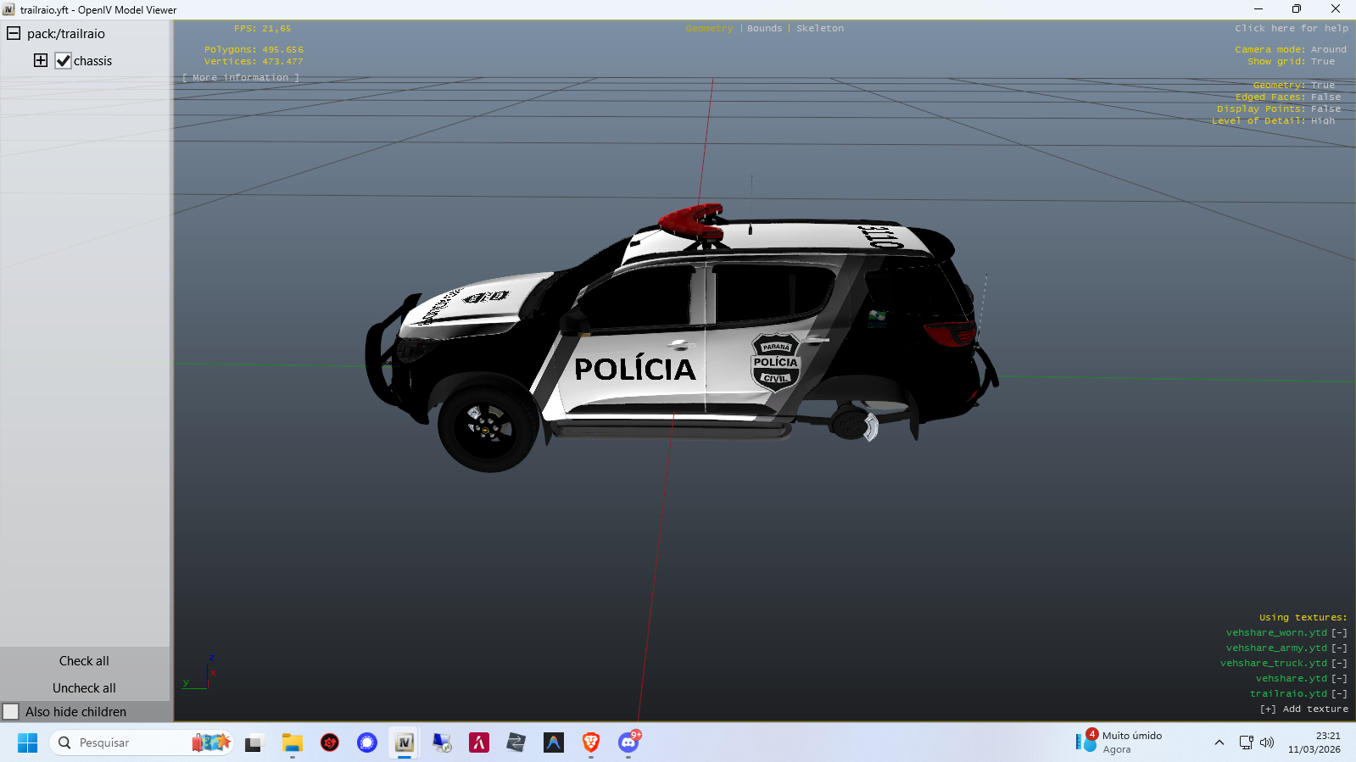This screenshot has width=1356, height=762.
Task: Open the clock and date flyout
Action: 1314,743
